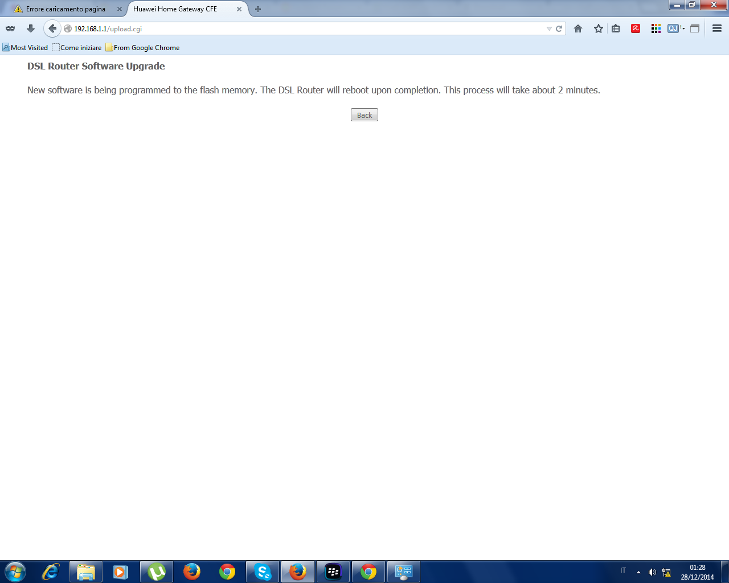Click the QJ toolbar button
729x583 pixels.
pyautogui.click(x=673, y=28)
